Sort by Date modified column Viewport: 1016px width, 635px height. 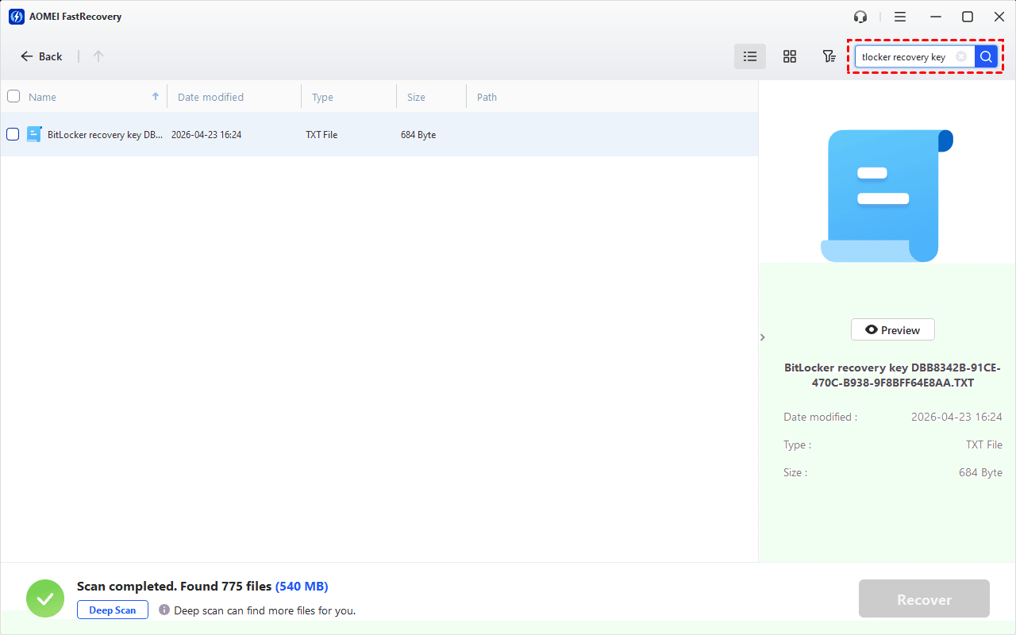tap(210, 97)
